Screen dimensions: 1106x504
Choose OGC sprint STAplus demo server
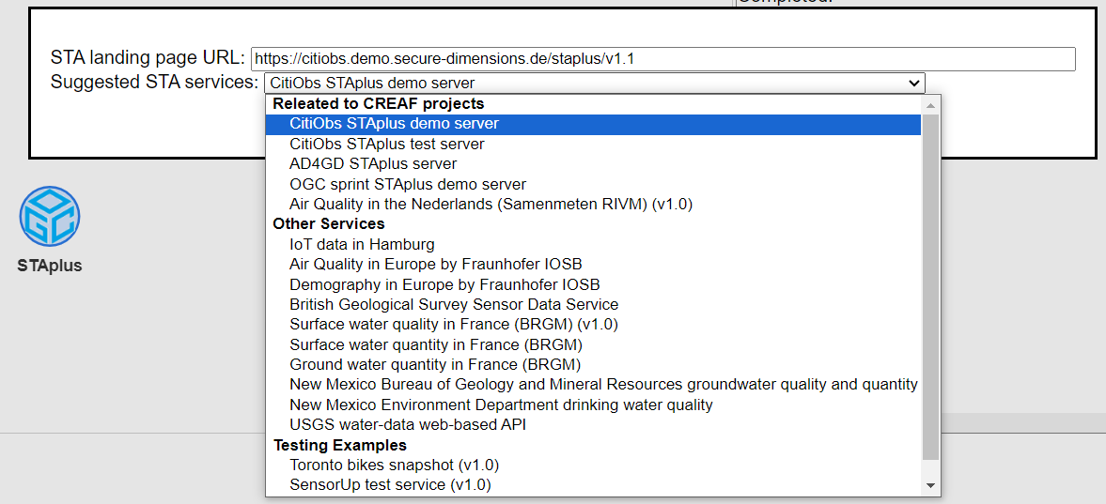593,185
